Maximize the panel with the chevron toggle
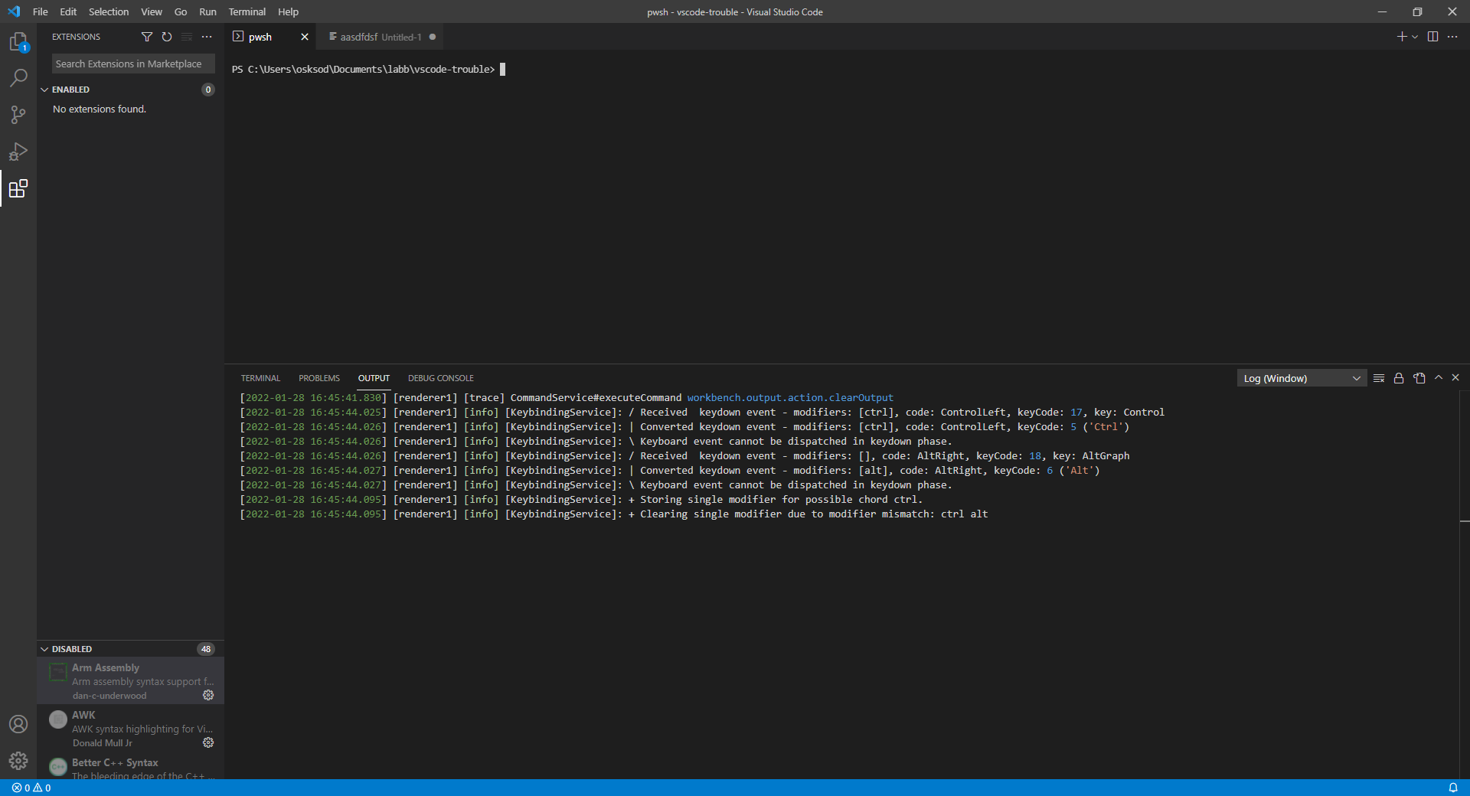 coord(1439,378)
